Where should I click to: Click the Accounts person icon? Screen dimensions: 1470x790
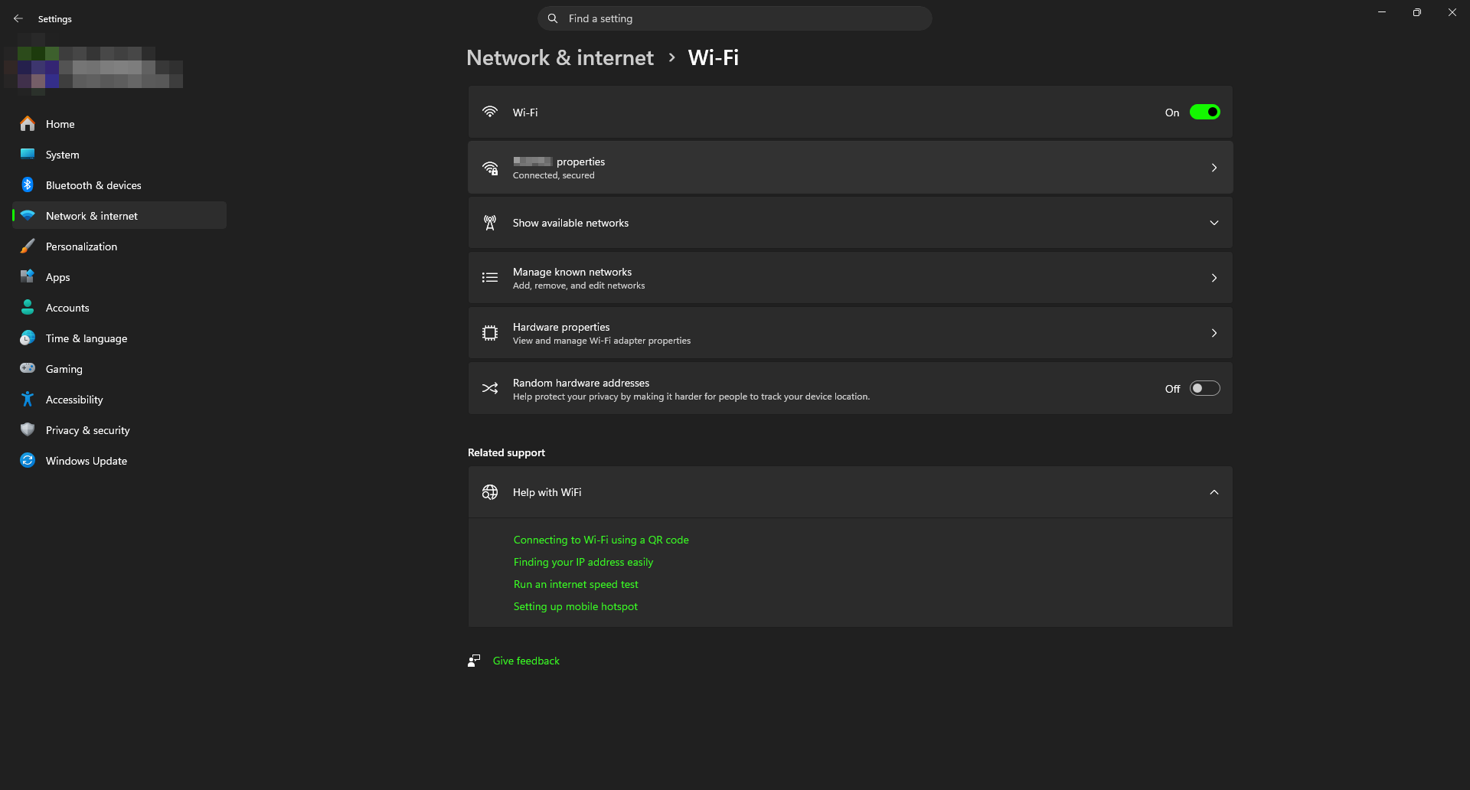(x=28, y=307)
